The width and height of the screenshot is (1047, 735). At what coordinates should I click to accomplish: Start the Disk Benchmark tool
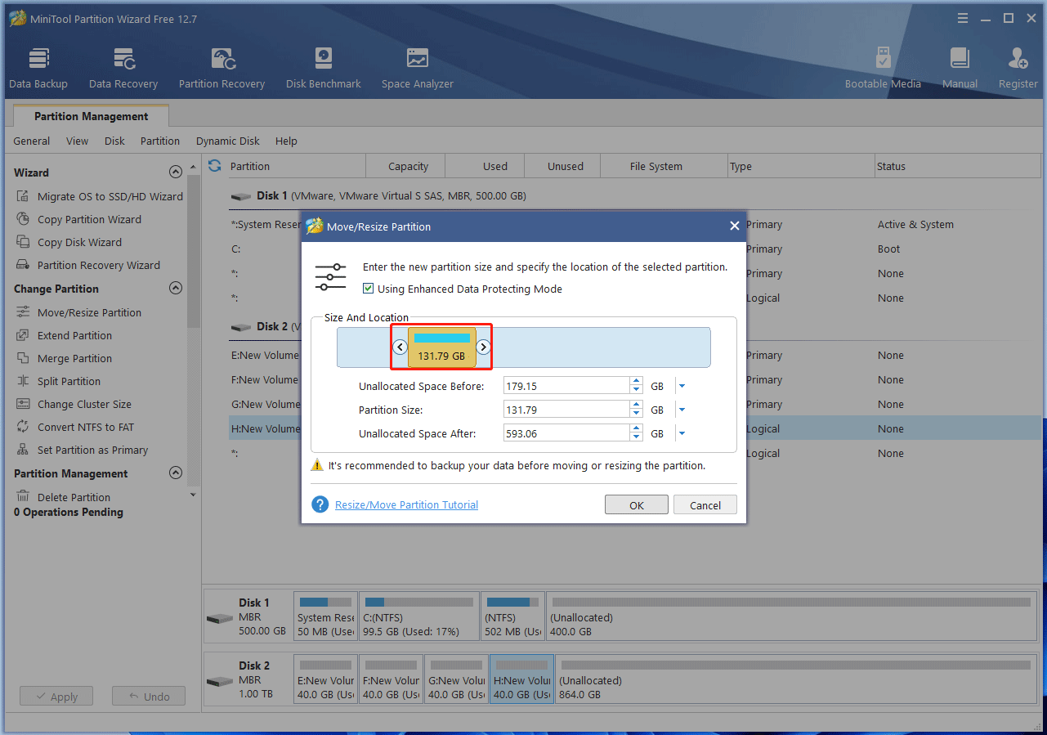click(x=324, y=69)
